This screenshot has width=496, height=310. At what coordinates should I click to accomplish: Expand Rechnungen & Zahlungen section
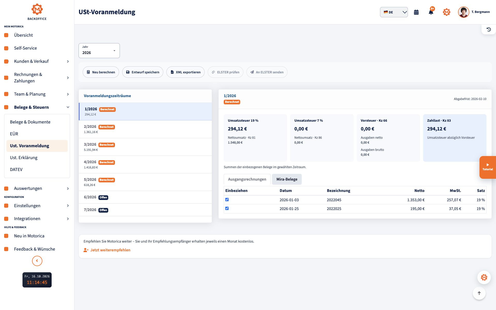37,78
